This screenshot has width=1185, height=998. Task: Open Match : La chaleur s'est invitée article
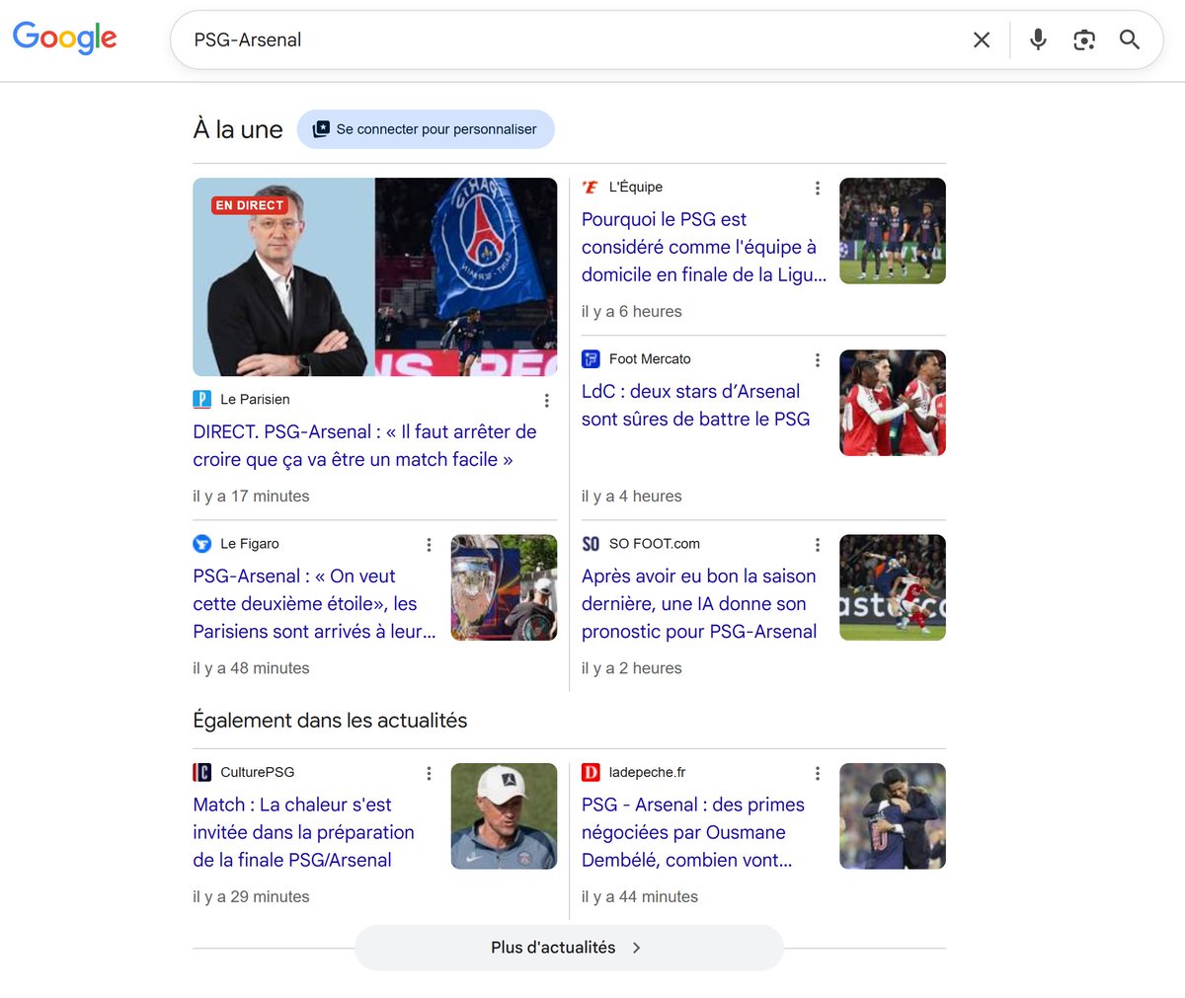click(303, 832)
